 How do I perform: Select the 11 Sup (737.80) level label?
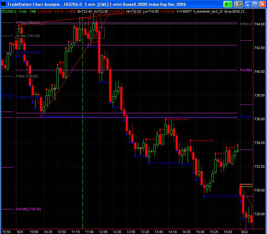28,97
